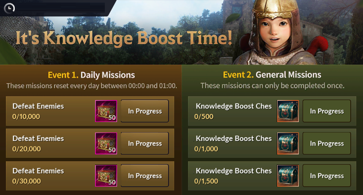Click In Progress for Defeat Enemies 0/20,000

[145, 144]
